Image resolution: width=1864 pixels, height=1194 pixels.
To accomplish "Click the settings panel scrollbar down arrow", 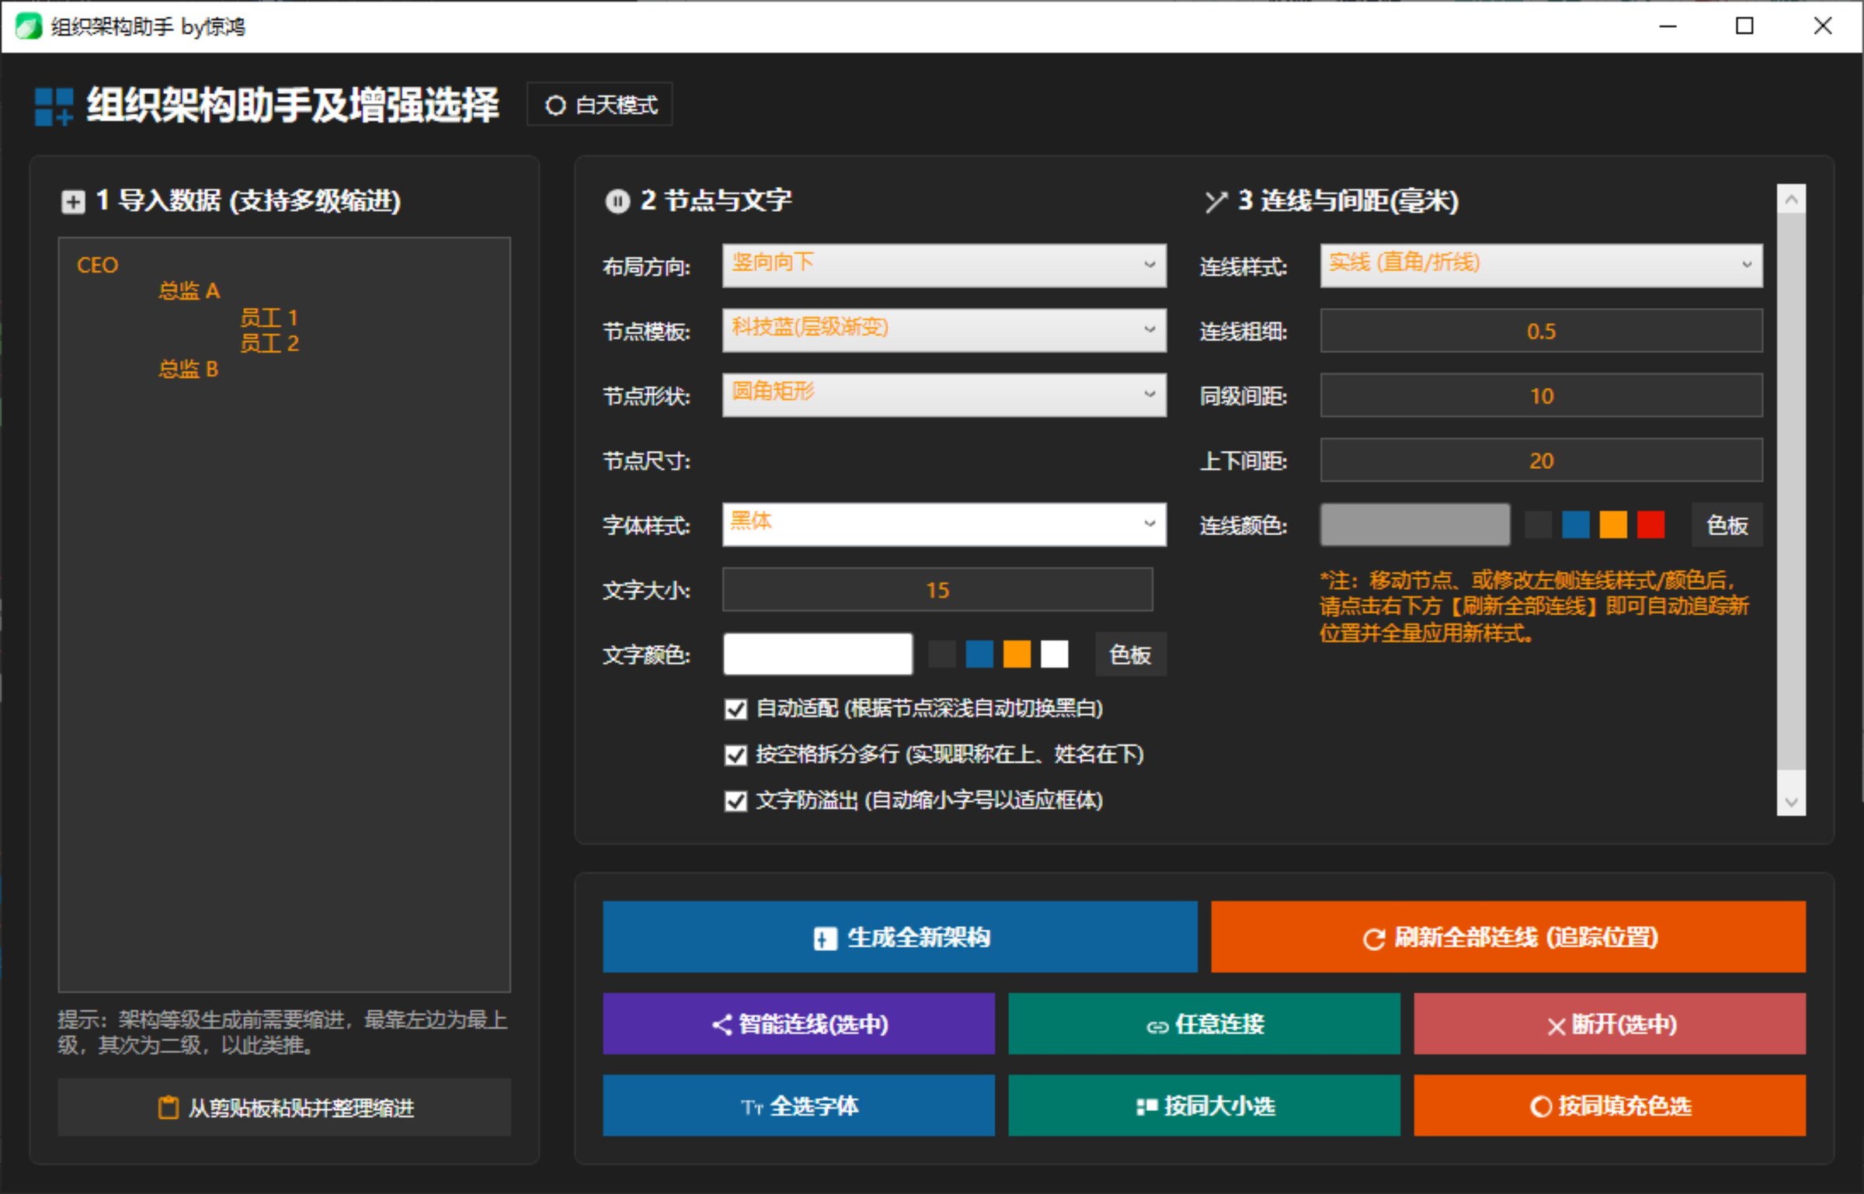I will pyautogui.click(x=1791, y=802).
